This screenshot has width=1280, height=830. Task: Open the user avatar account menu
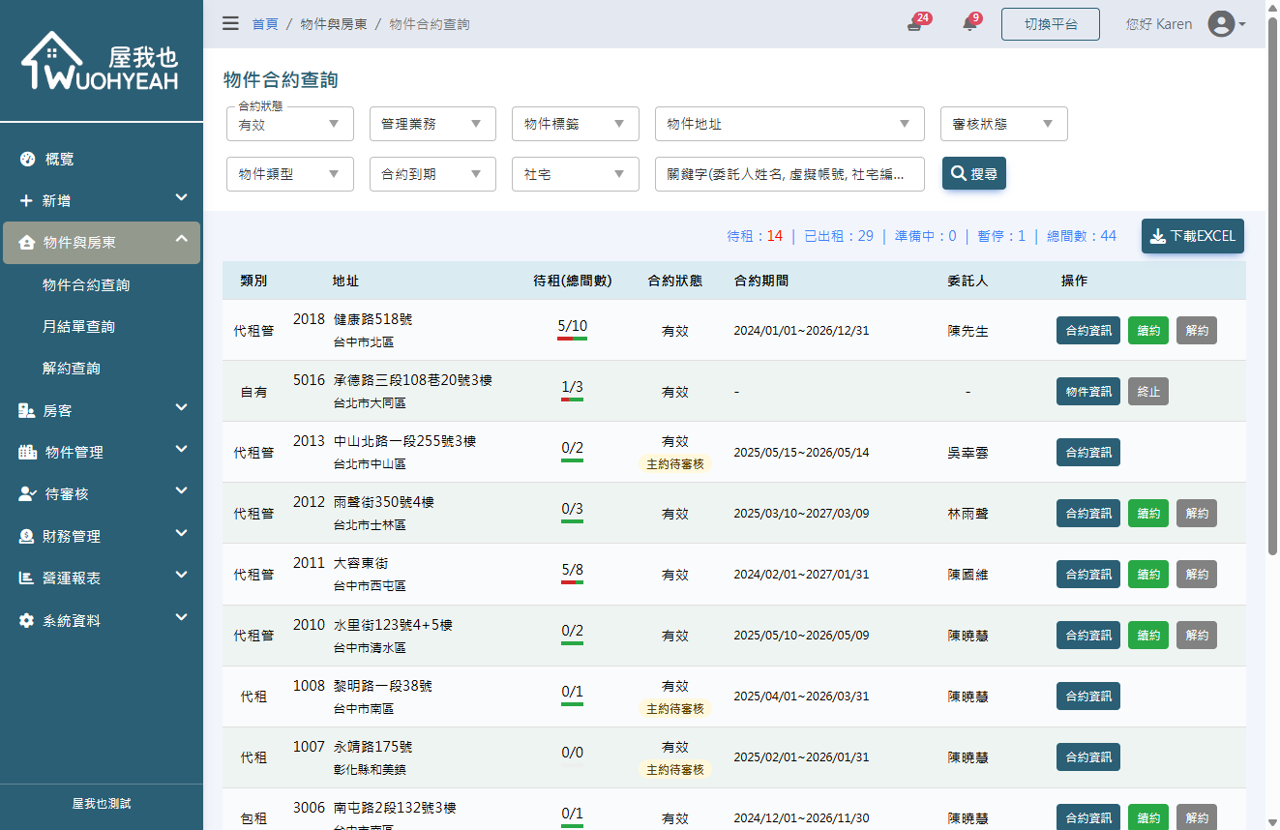click(x=1222, y=24)
